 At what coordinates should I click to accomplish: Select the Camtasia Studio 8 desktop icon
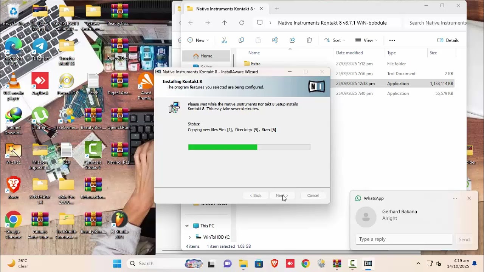coord(93,156)
